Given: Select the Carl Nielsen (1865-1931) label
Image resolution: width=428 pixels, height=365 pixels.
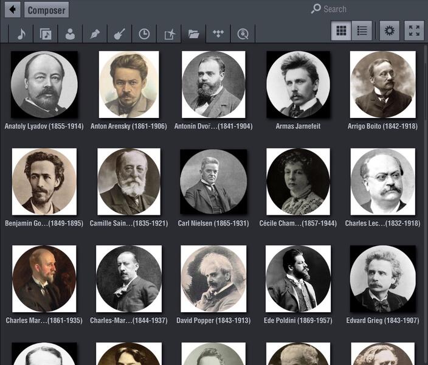Looking at the screenshot, I should [213, 223].
